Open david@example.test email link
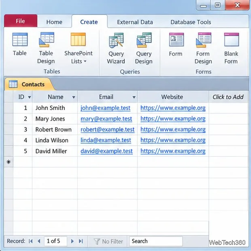This screenshot has height=251, width=251. click(x=106, y=151)
